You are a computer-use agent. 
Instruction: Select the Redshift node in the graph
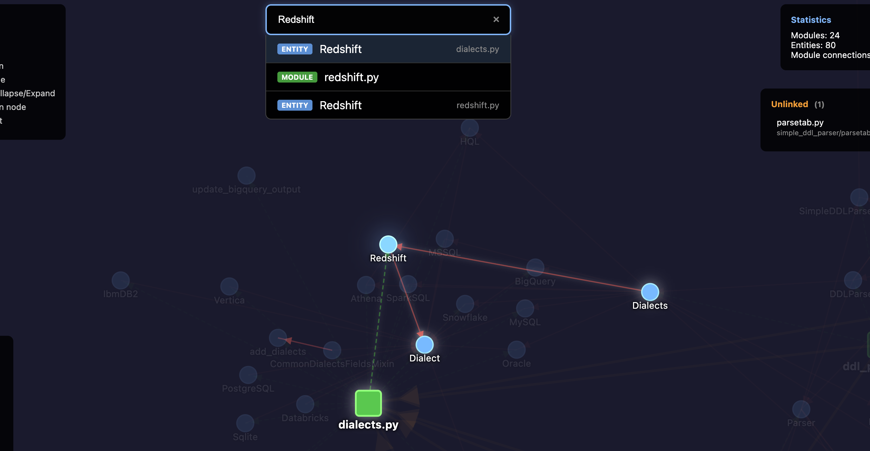coord(388,244)
